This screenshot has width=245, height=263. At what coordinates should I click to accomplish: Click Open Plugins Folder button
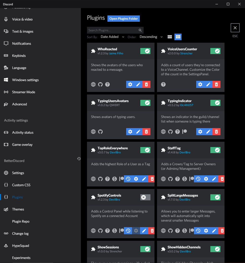tap(123, 19)
